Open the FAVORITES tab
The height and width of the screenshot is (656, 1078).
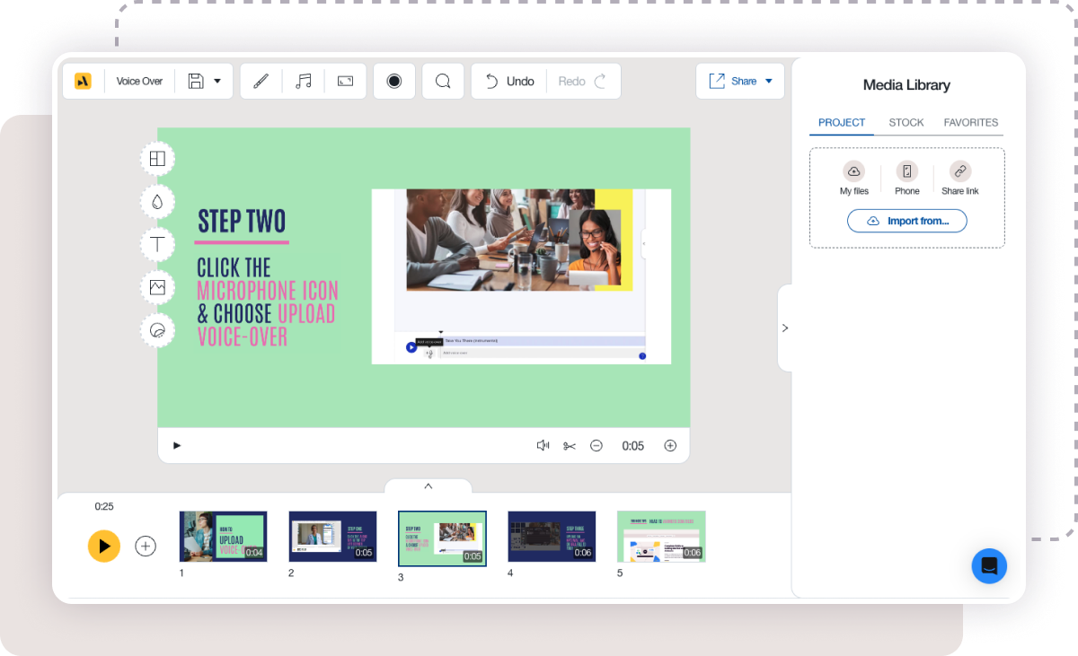[971, 123]
